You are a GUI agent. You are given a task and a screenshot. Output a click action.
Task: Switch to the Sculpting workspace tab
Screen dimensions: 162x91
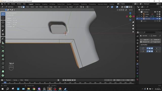click(45, 4)
